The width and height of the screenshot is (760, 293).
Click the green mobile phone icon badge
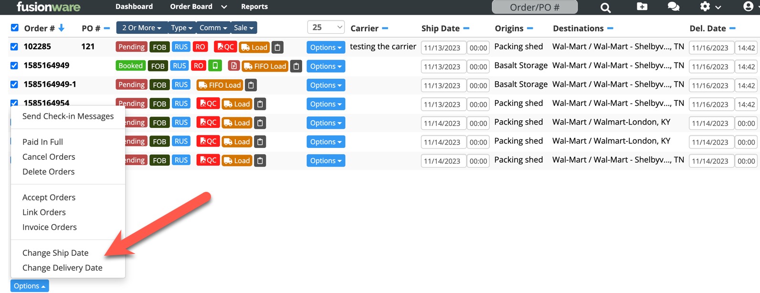[x=215, y=66]
